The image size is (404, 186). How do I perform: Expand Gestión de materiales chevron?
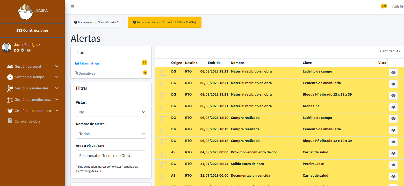(57, 88)
